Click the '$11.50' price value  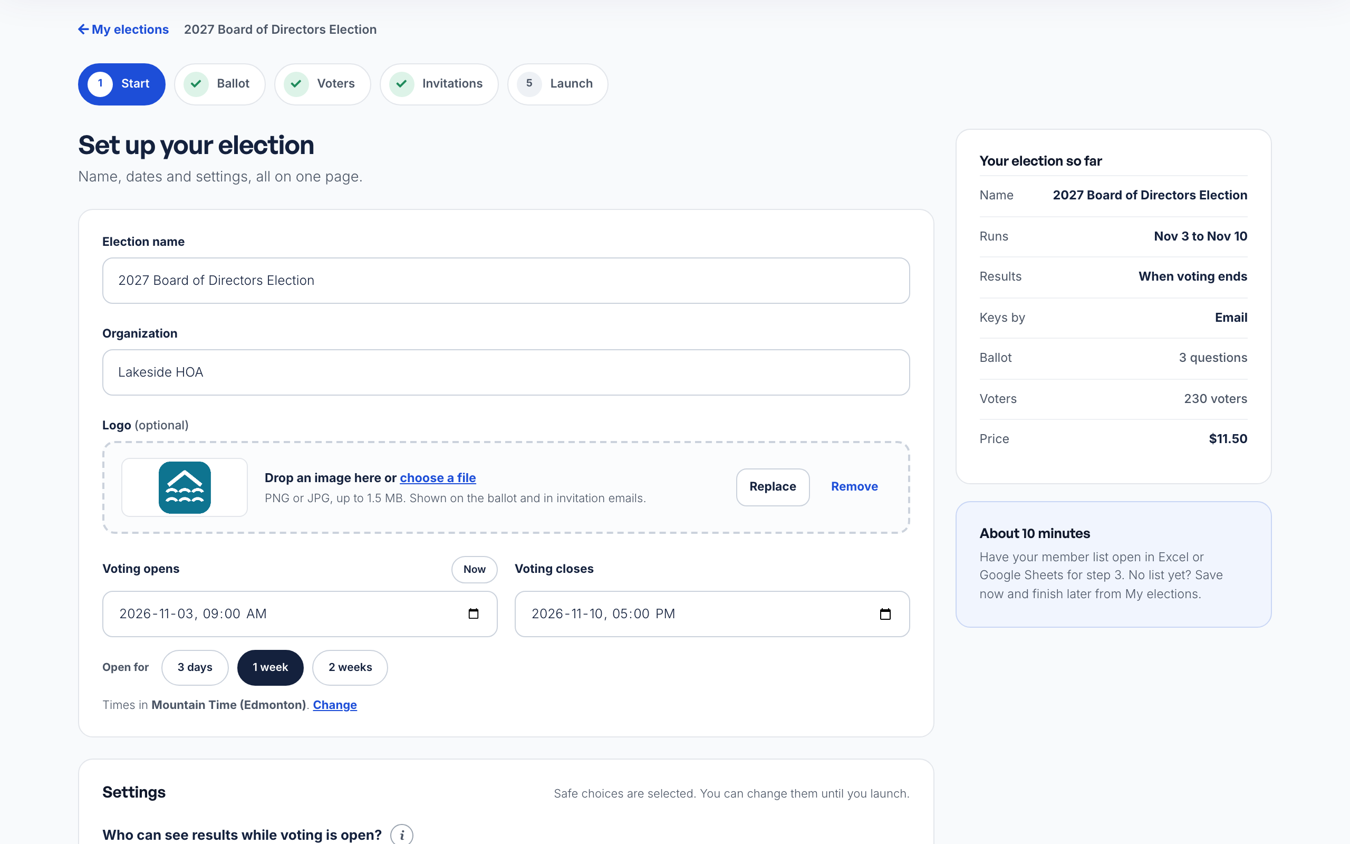1228,439
